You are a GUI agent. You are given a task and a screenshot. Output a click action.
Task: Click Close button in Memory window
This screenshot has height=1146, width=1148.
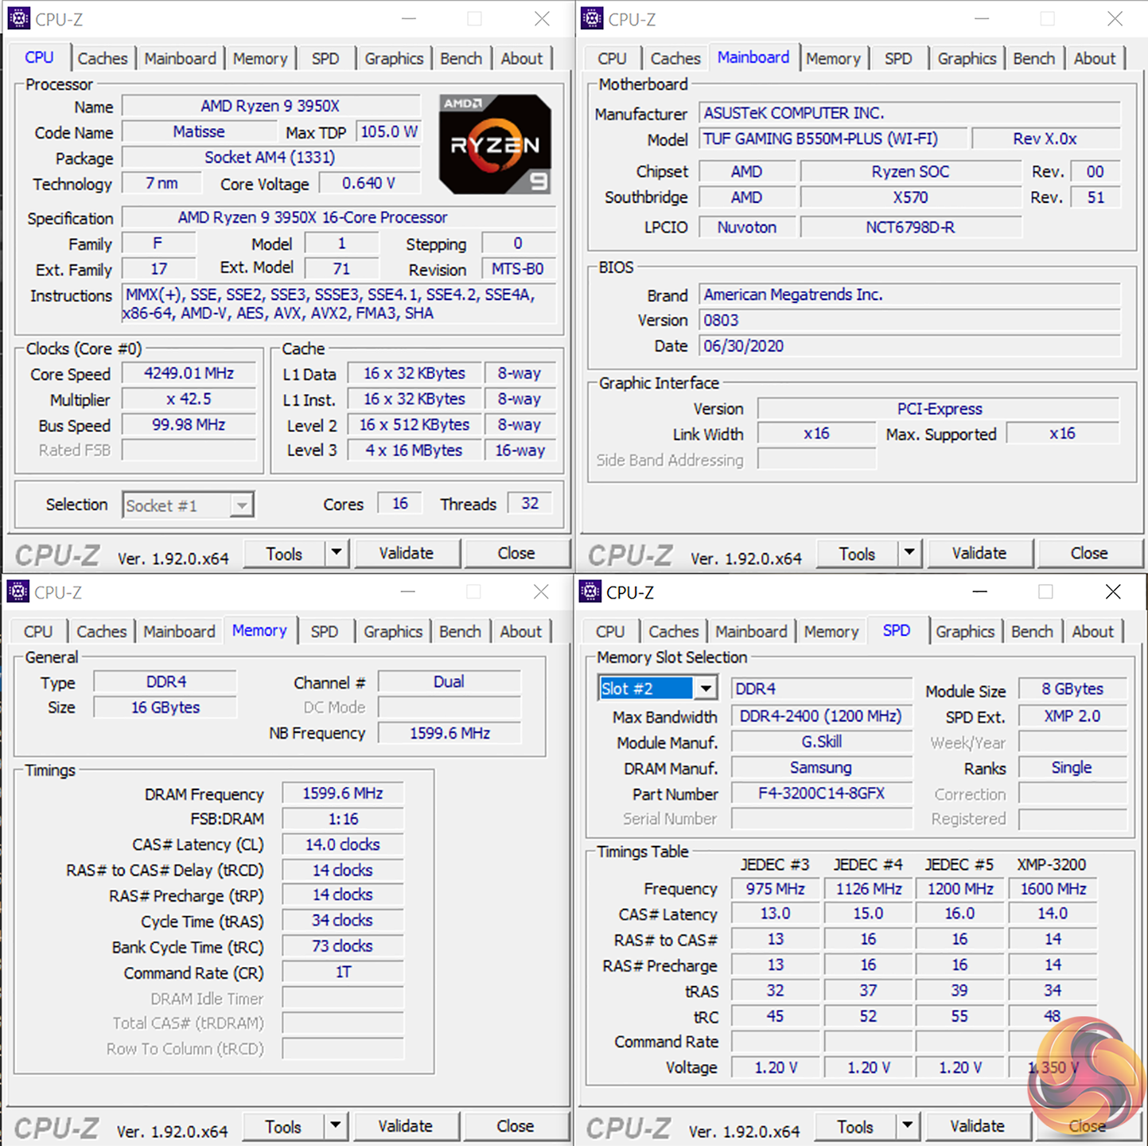[516, 1126]
